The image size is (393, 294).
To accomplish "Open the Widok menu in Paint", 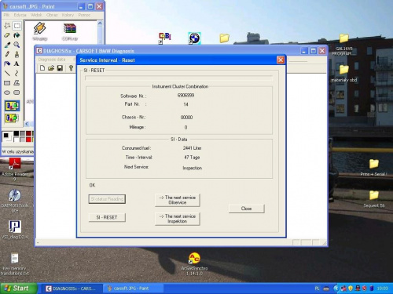I will coord(36,15).
